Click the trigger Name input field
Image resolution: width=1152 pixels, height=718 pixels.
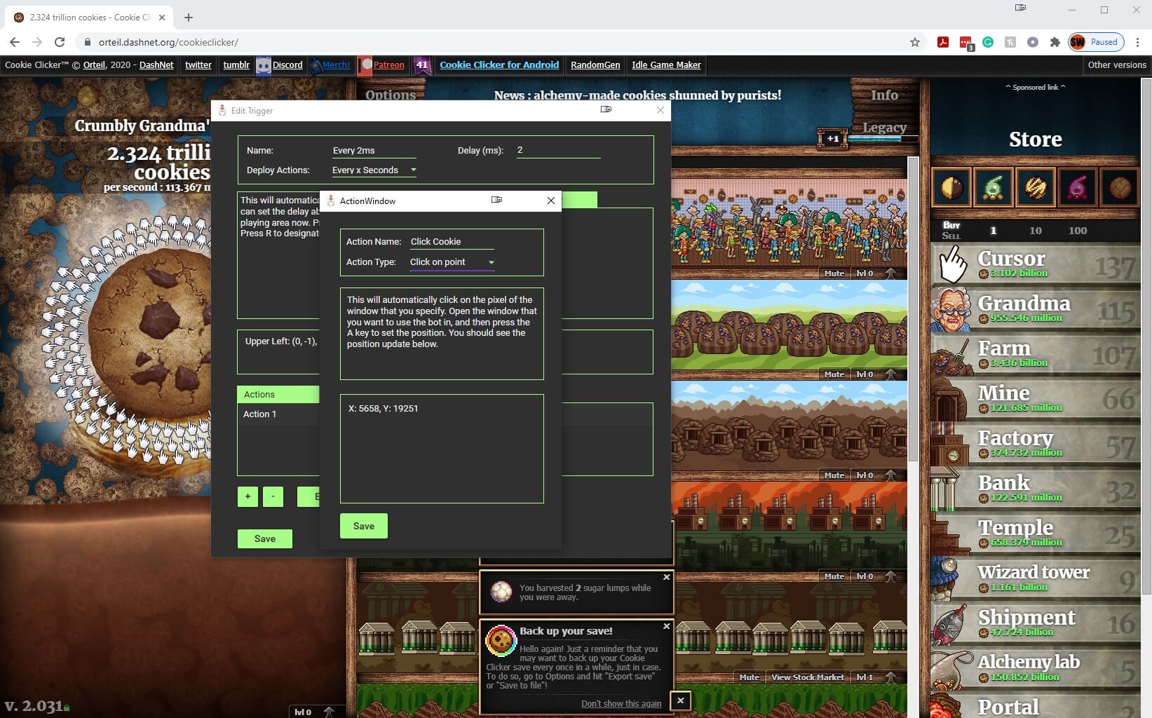coord(374,150)
